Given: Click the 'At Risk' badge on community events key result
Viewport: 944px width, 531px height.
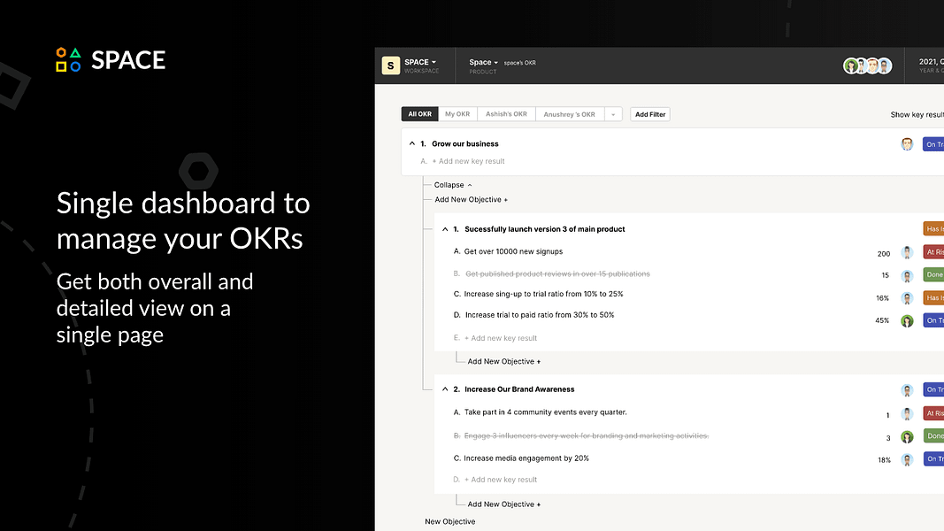Looking at the screenshot, I should click(934, 412).
